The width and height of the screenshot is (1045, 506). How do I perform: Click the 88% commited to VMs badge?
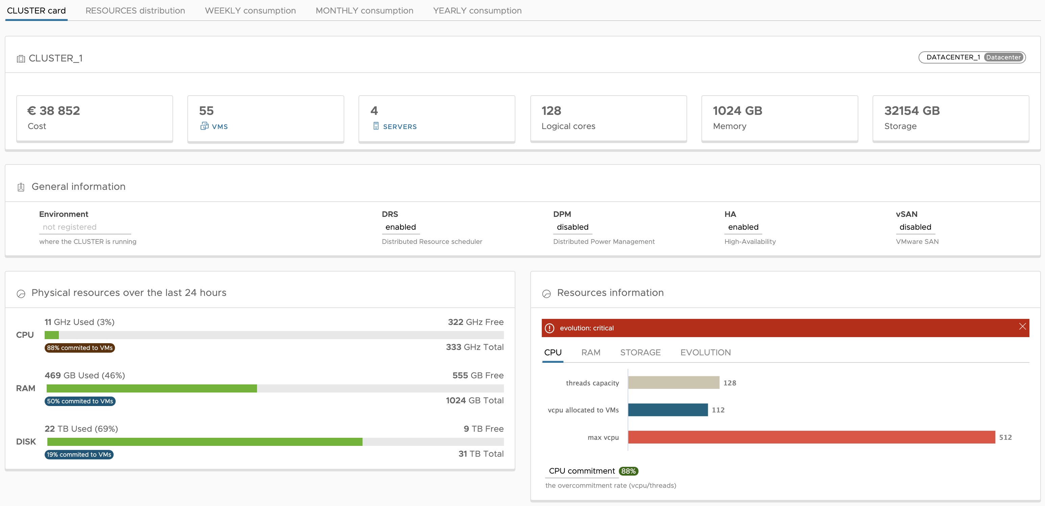point(79,348)
